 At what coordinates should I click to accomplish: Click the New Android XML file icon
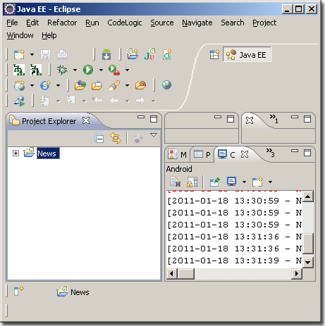click(x=167, y=54)
